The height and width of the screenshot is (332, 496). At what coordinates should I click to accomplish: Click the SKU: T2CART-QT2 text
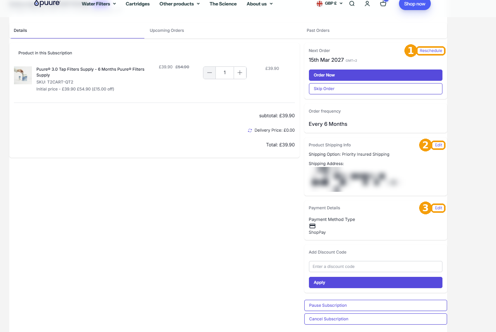pyautogui.click(x=55, y=82)
